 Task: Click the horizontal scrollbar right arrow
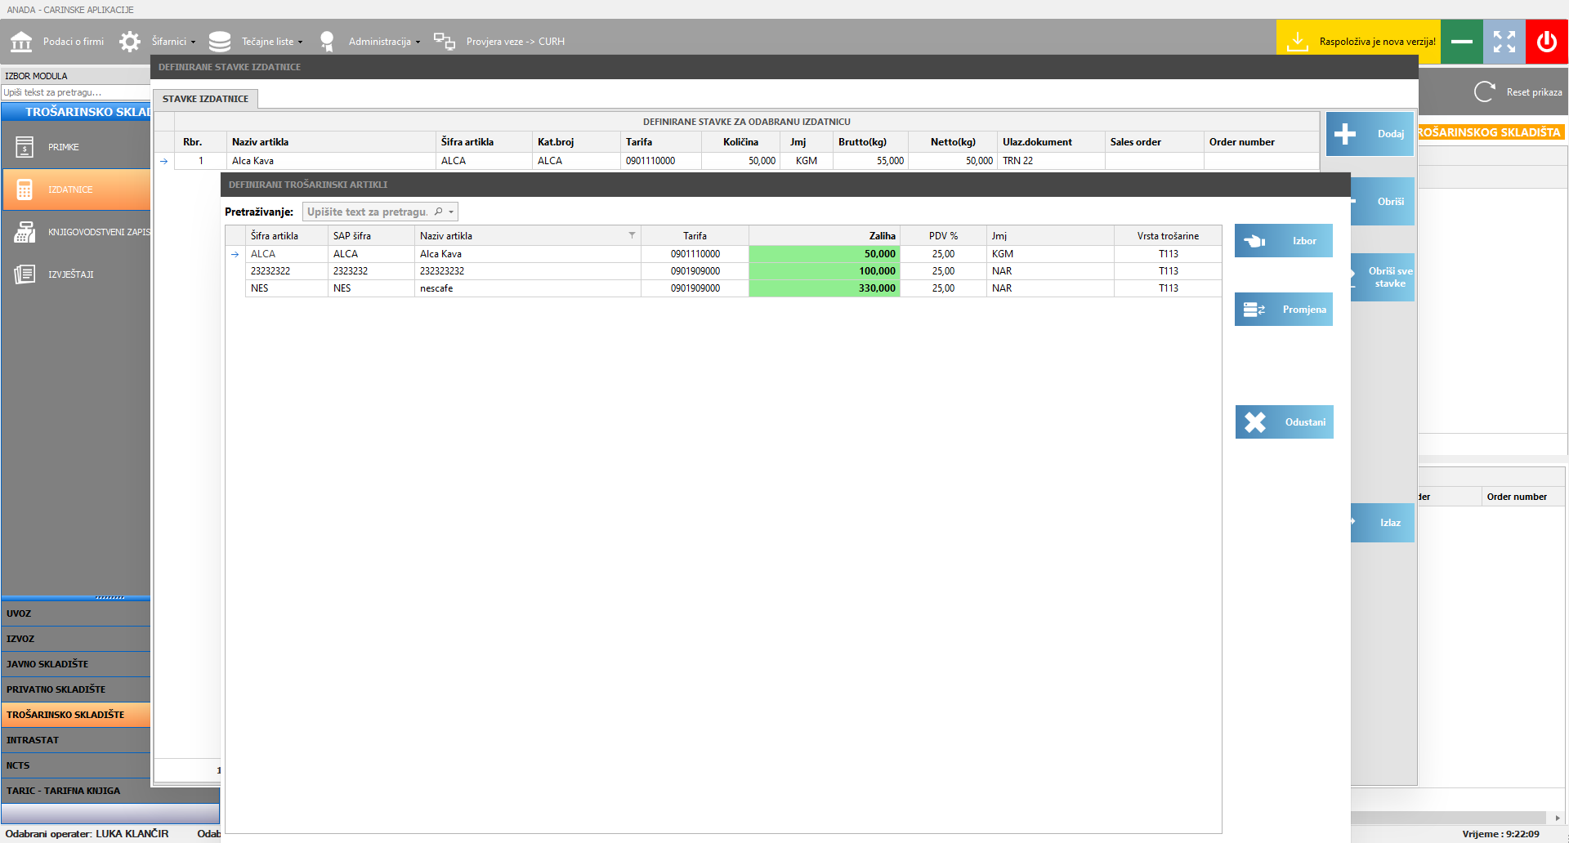1557,818
